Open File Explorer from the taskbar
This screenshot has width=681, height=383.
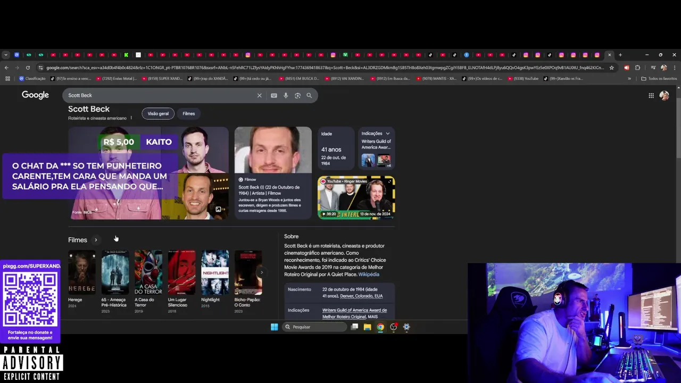click(x=367, y=327)
